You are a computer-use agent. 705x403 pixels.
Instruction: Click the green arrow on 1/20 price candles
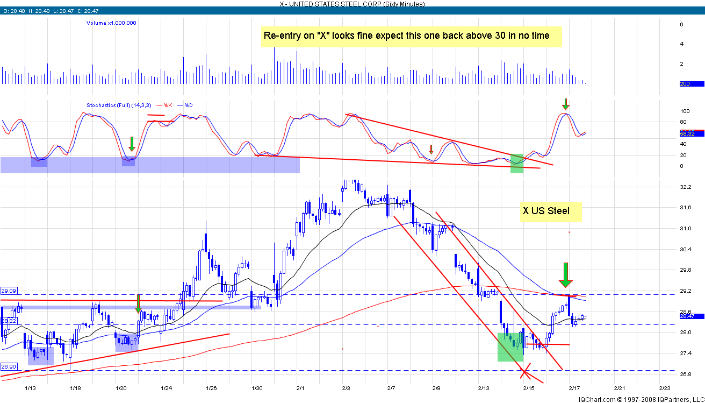click(x=138, y=304)
